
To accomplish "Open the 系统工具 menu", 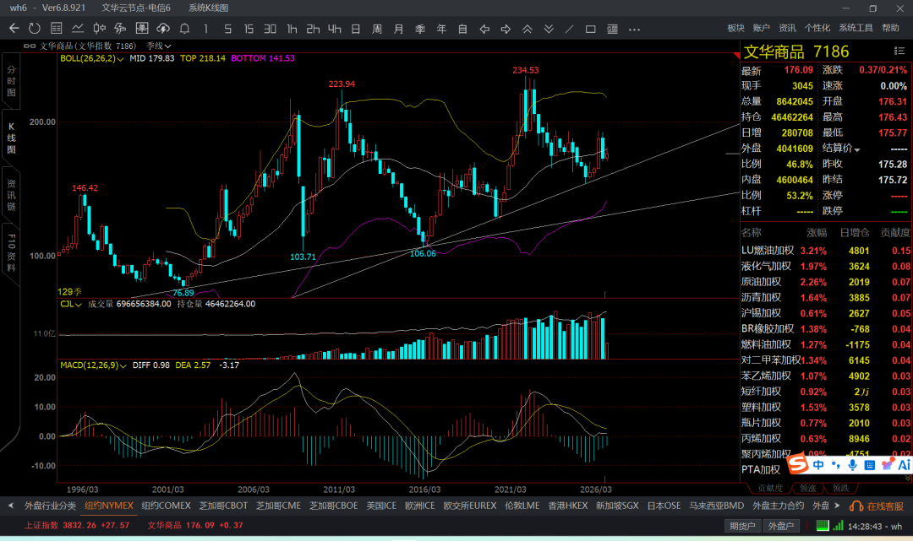I will pos(856,28).
